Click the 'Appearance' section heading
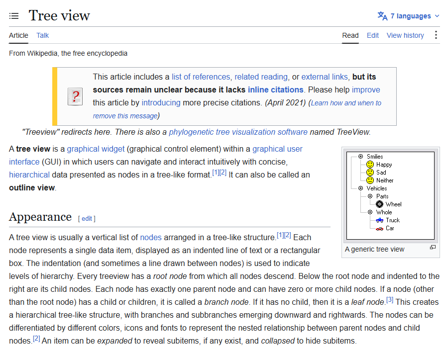Viewport: 446px width, 355px height. point(40,217)
